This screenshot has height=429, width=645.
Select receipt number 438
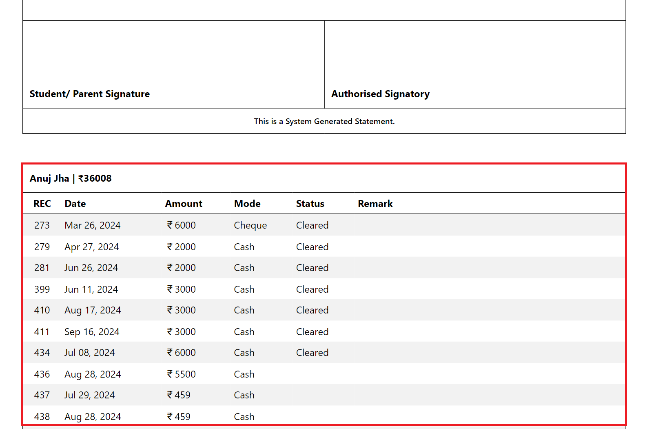[42, 417]
